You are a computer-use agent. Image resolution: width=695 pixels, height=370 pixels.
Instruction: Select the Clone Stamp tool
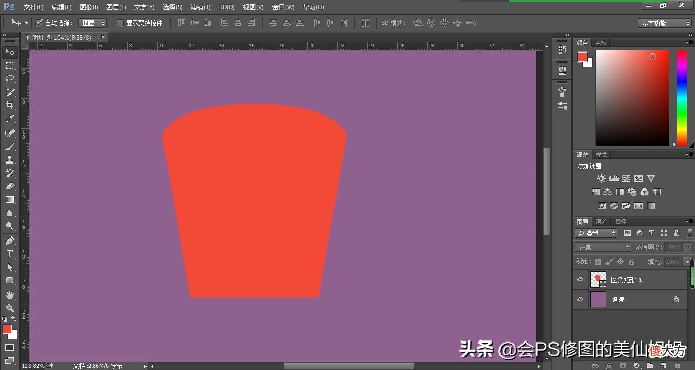tap(10, 159)
